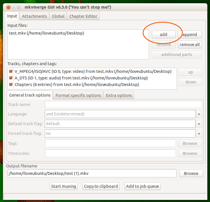Click the Start muxing button
This screenshot has height=202, width=210.
coord(64,186)
